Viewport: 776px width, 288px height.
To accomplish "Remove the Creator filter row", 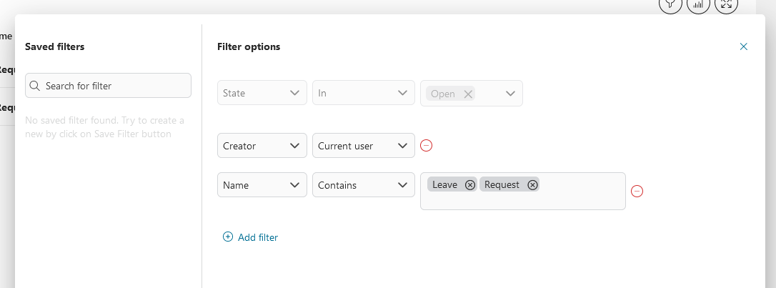I will click(426, 146).
